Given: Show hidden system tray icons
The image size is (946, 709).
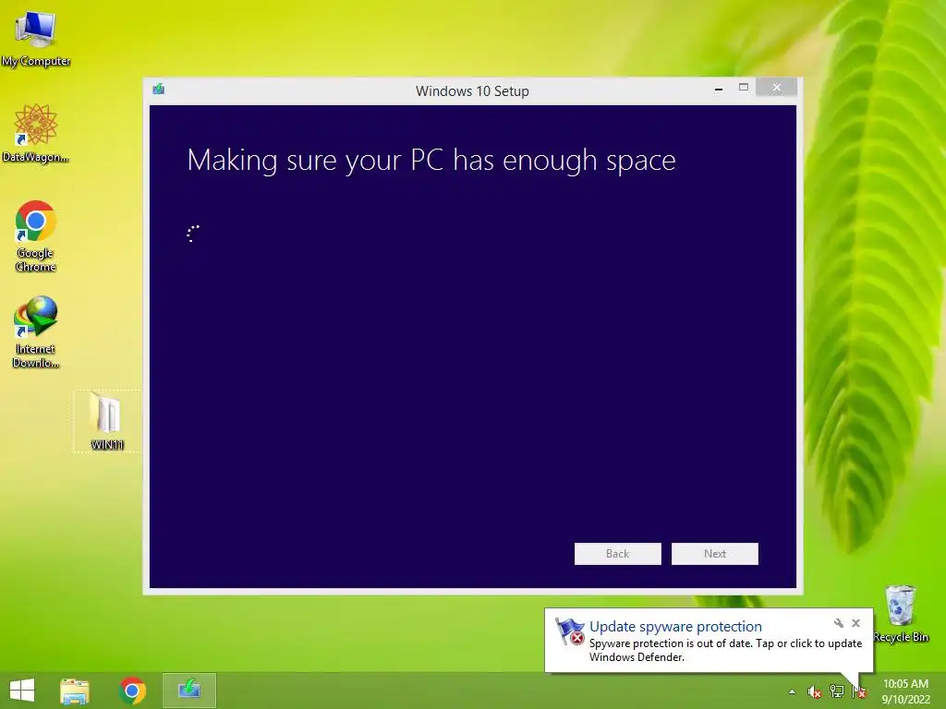Looking at the screenshot, I should coord(792,692).
